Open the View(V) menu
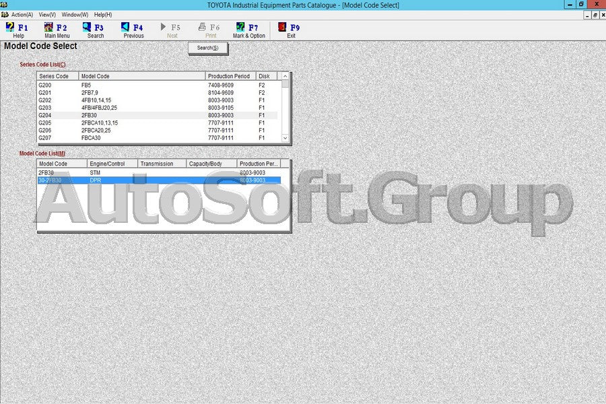This screenshot has height=404, width=606. click(47, 14)
